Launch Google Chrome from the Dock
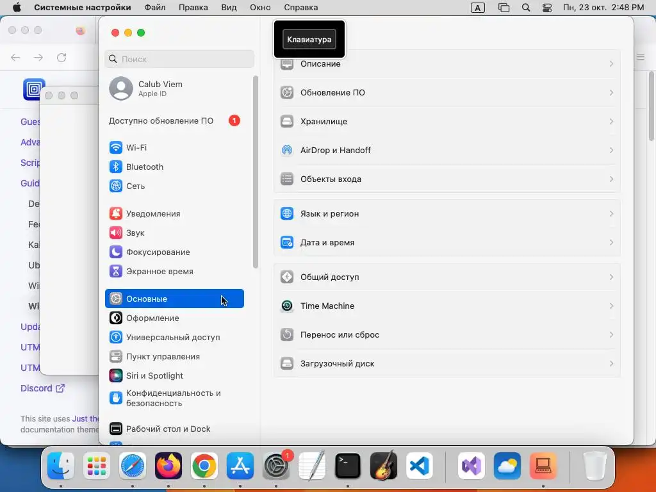 204,466
